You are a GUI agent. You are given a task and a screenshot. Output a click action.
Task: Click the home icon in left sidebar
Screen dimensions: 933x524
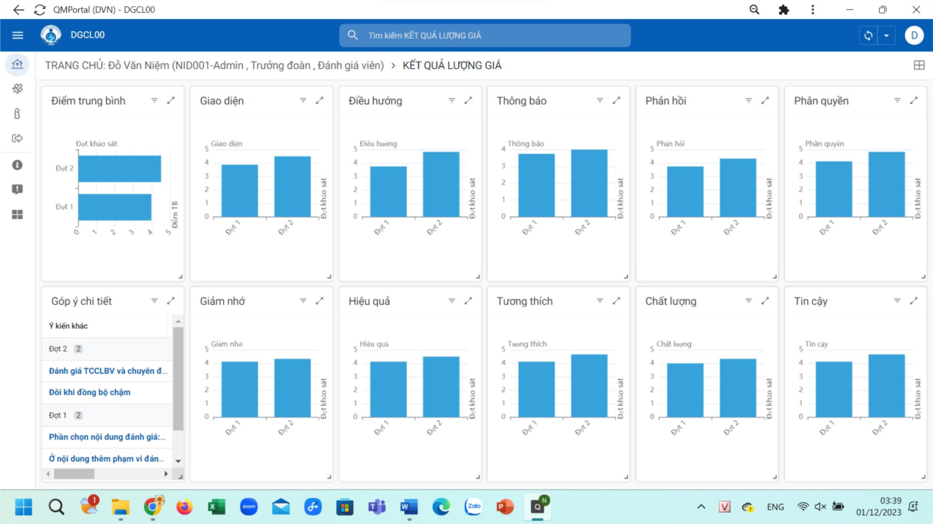click(x=17, y=64)
